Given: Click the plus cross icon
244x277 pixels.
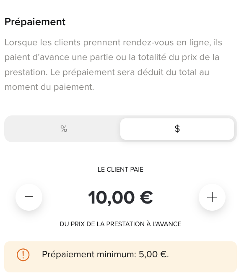Looking at the screenshot, I should point(212,197).
